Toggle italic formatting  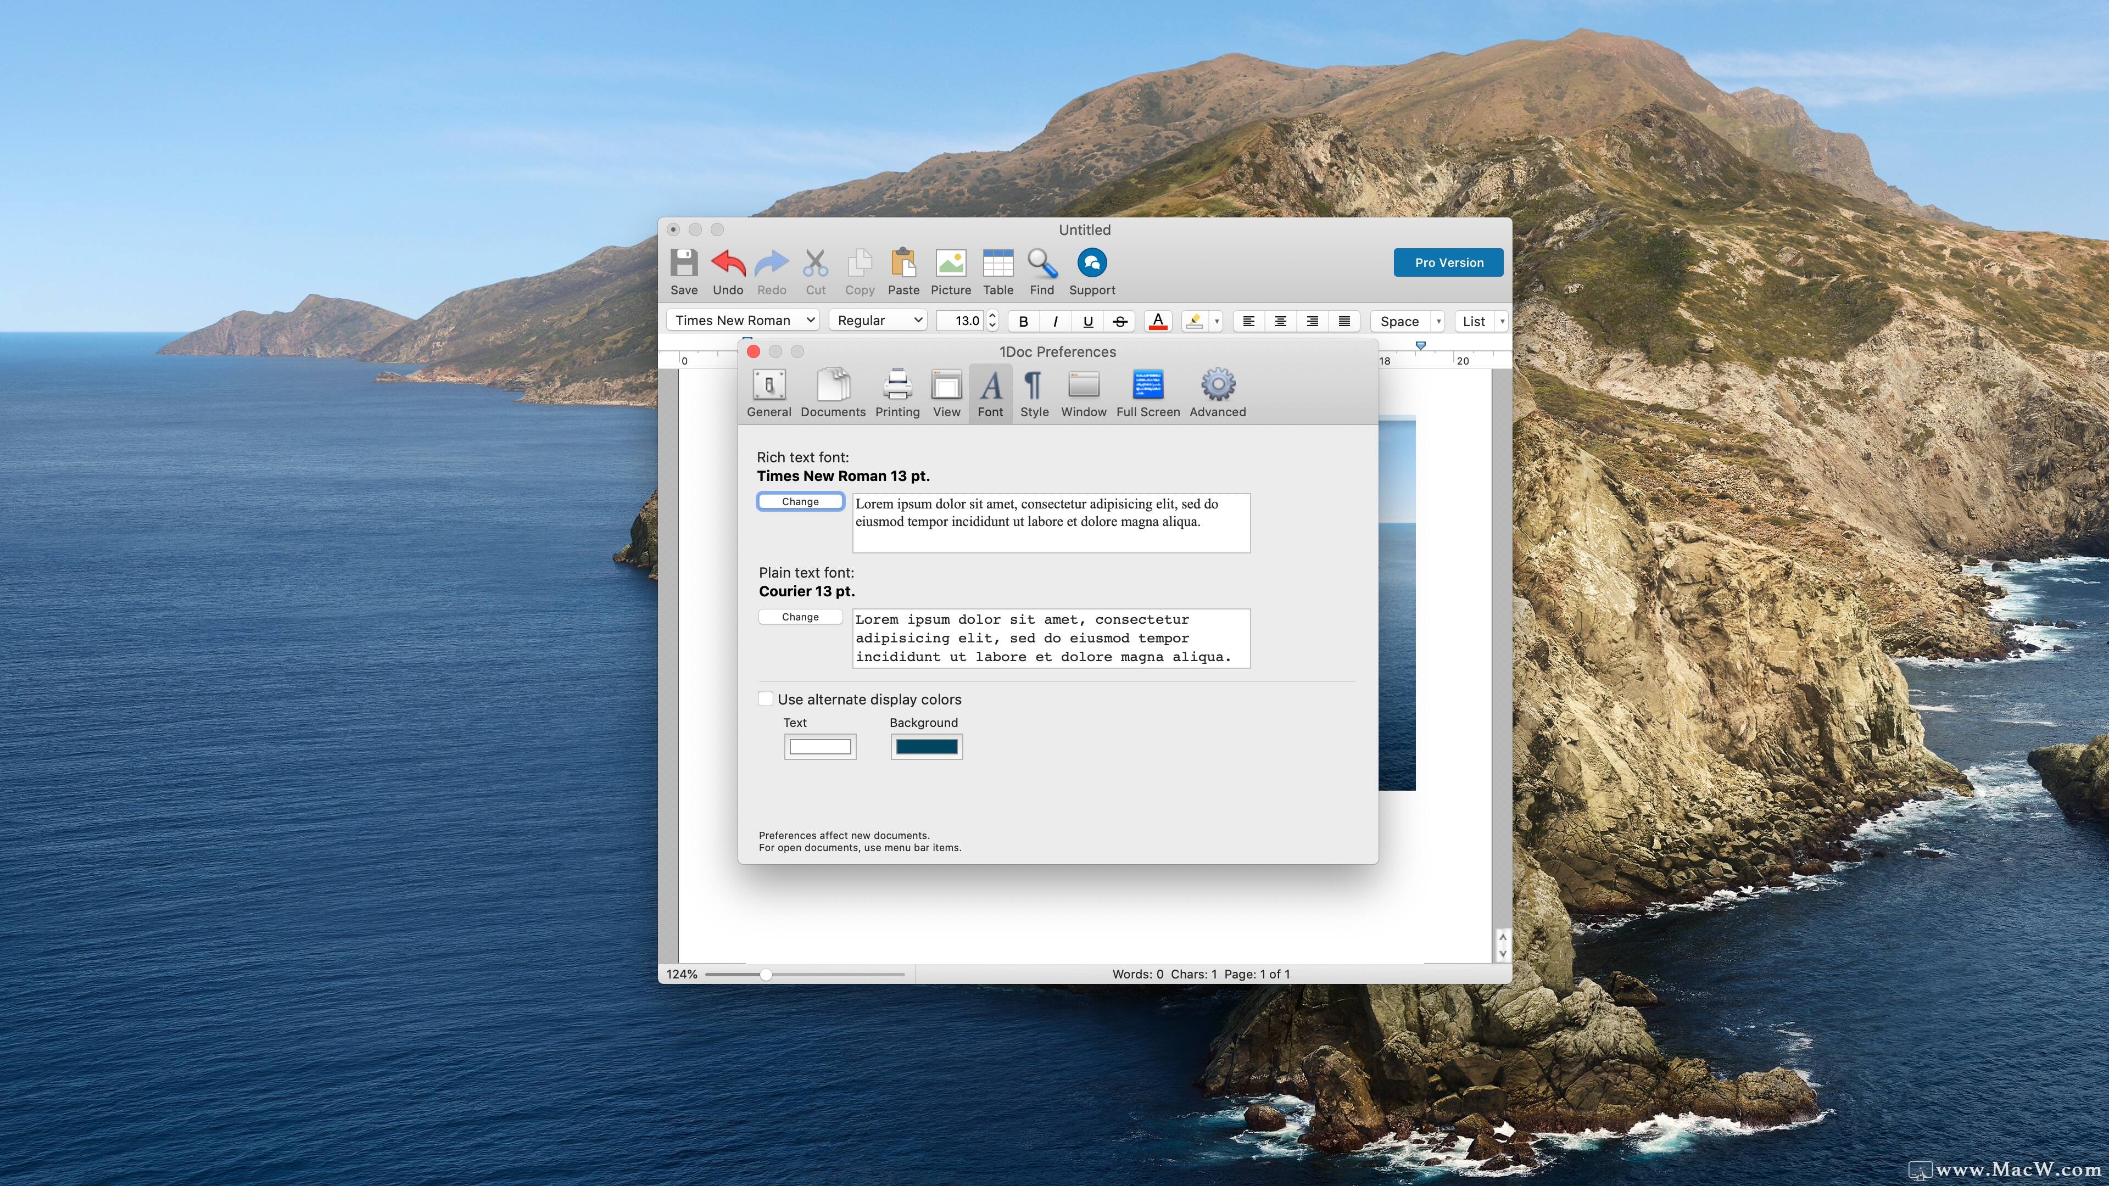1055,322
